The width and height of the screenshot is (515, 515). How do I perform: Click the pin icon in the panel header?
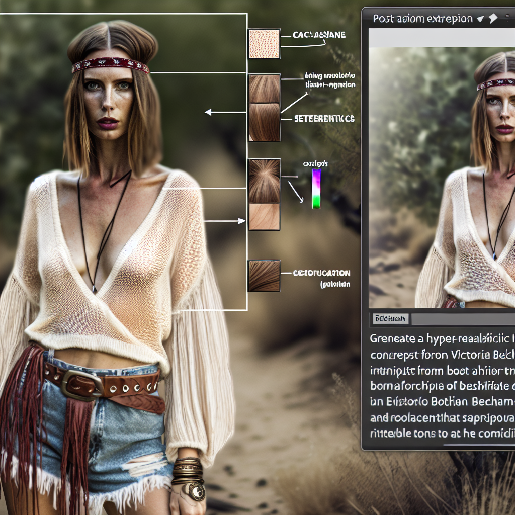click(492, 19)
